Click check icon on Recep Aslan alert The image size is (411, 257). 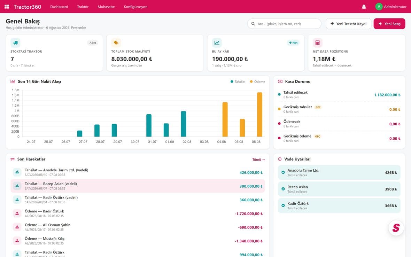(x=283, y=189)
